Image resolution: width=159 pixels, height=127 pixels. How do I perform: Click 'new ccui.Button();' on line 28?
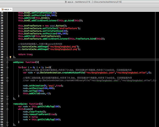(56, 26)
